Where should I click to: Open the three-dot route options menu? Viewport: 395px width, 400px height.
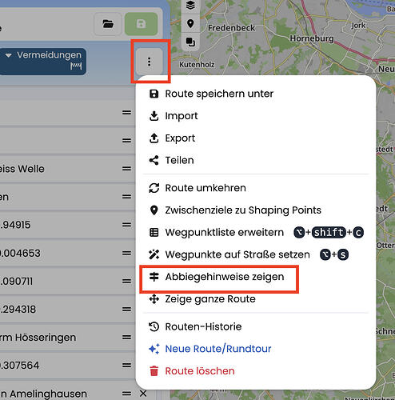(x=150, y=62)
